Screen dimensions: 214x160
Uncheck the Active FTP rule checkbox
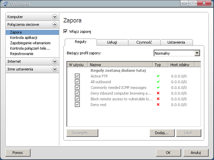77,76
